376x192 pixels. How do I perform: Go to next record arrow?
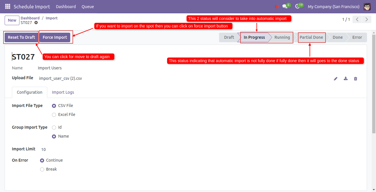(367, 19)
